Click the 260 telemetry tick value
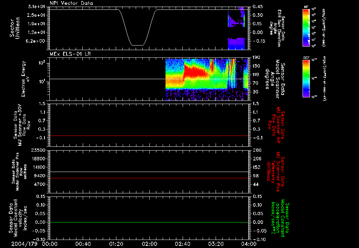Image resolution: width=359 pixels, height=248 pixels. point(257,150)
